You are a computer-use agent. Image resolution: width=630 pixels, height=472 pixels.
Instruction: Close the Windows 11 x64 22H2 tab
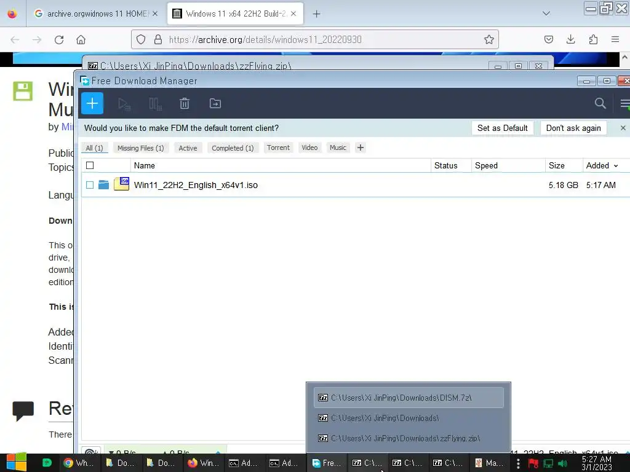tap(293, 14)
